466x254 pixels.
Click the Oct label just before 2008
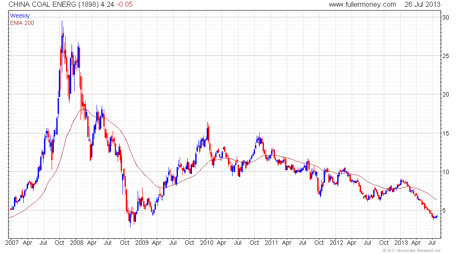[59, 243]
